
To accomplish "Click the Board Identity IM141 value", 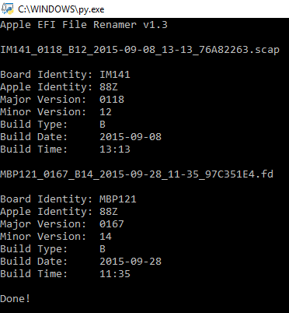I will pos(115,75).
